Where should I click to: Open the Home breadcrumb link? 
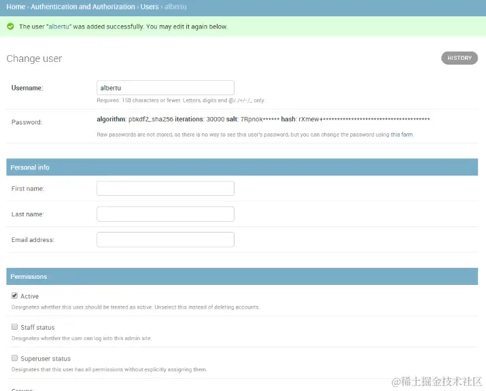click(x=16, y=7)
